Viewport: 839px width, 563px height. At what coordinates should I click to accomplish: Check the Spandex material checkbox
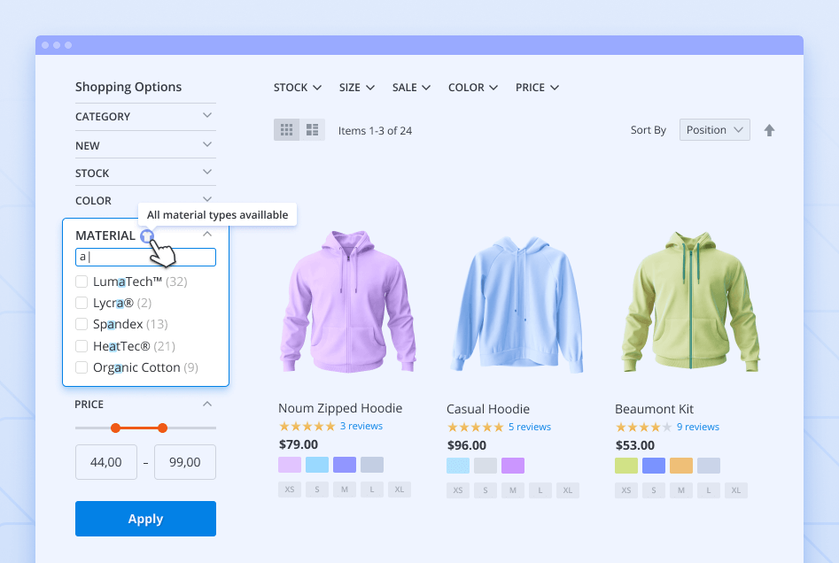[x=82, y=324]
